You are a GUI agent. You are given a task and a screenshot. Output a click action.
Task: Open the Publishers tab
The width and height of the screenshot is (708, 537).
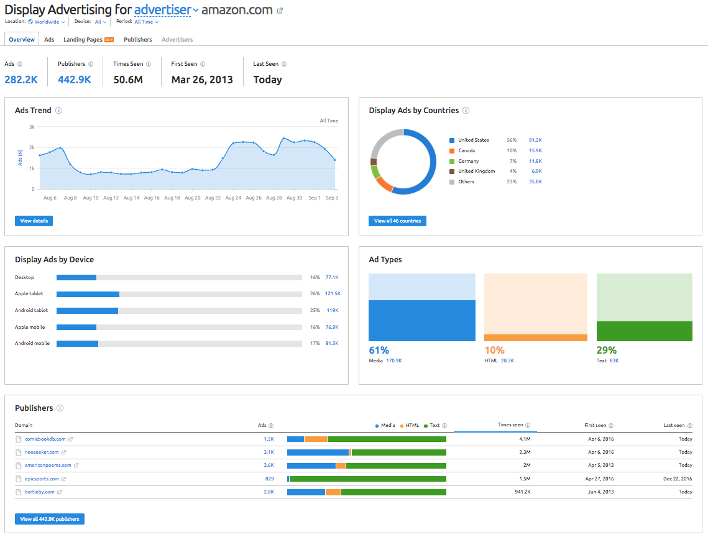click(x=138, y=40)
